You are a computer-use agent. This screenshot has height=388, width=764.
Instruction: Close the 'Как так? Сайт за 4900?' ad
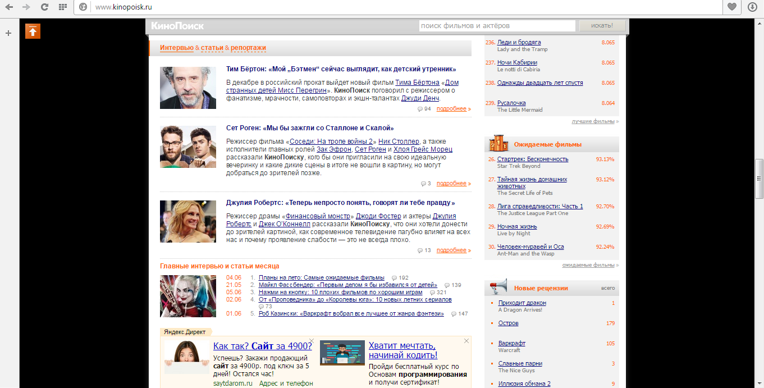(x=312, y=341)
